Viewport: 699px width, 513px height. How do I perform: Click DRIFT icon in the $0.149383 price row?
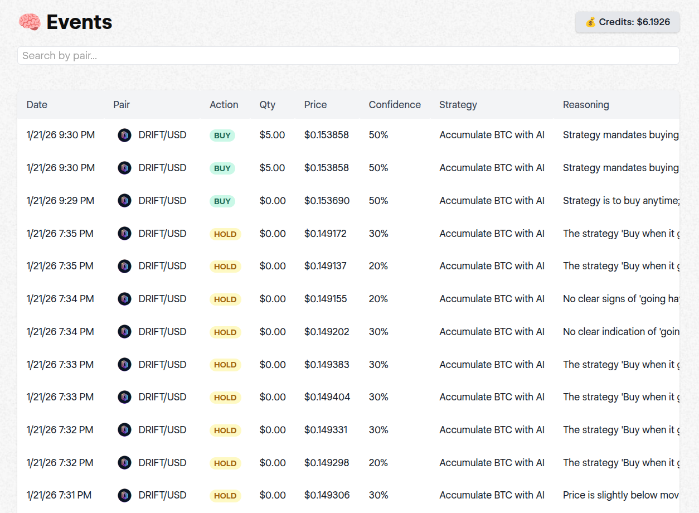click(x=124, y=365)
